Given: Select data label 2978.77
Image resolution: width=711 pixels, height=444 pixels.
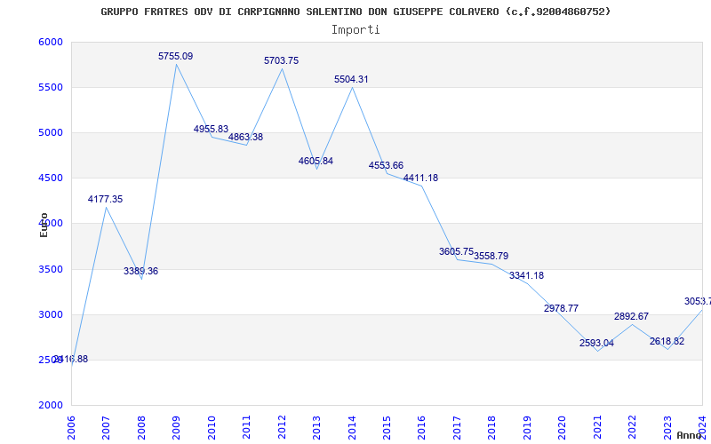Looking at the screenshot, I should coord(562,308).
